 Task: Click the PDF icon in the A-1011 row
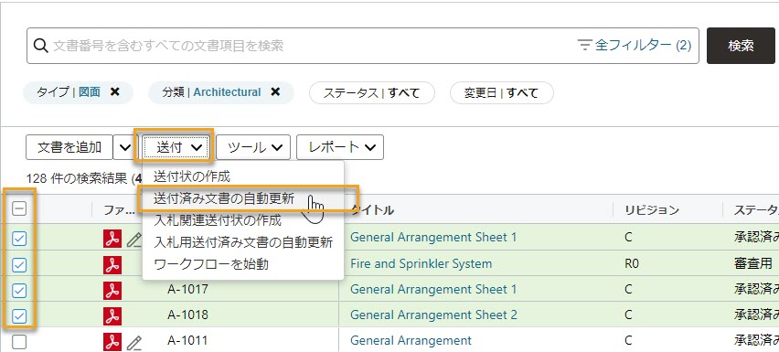point(112,341)
